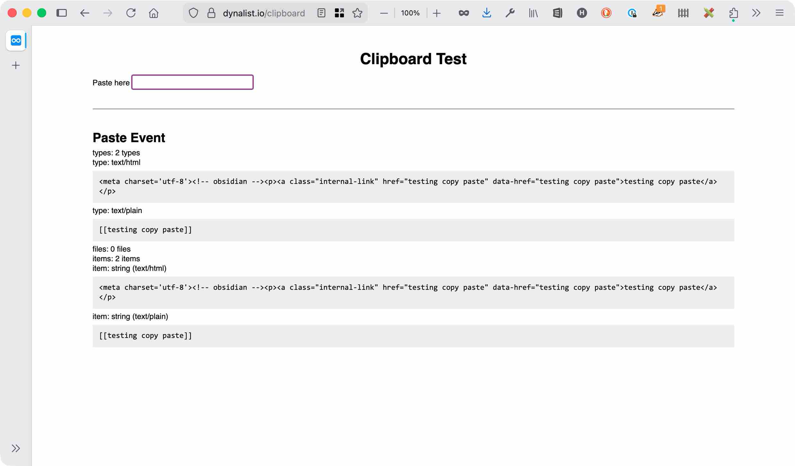Click the site security padlock icon

[x=211, y=13]
